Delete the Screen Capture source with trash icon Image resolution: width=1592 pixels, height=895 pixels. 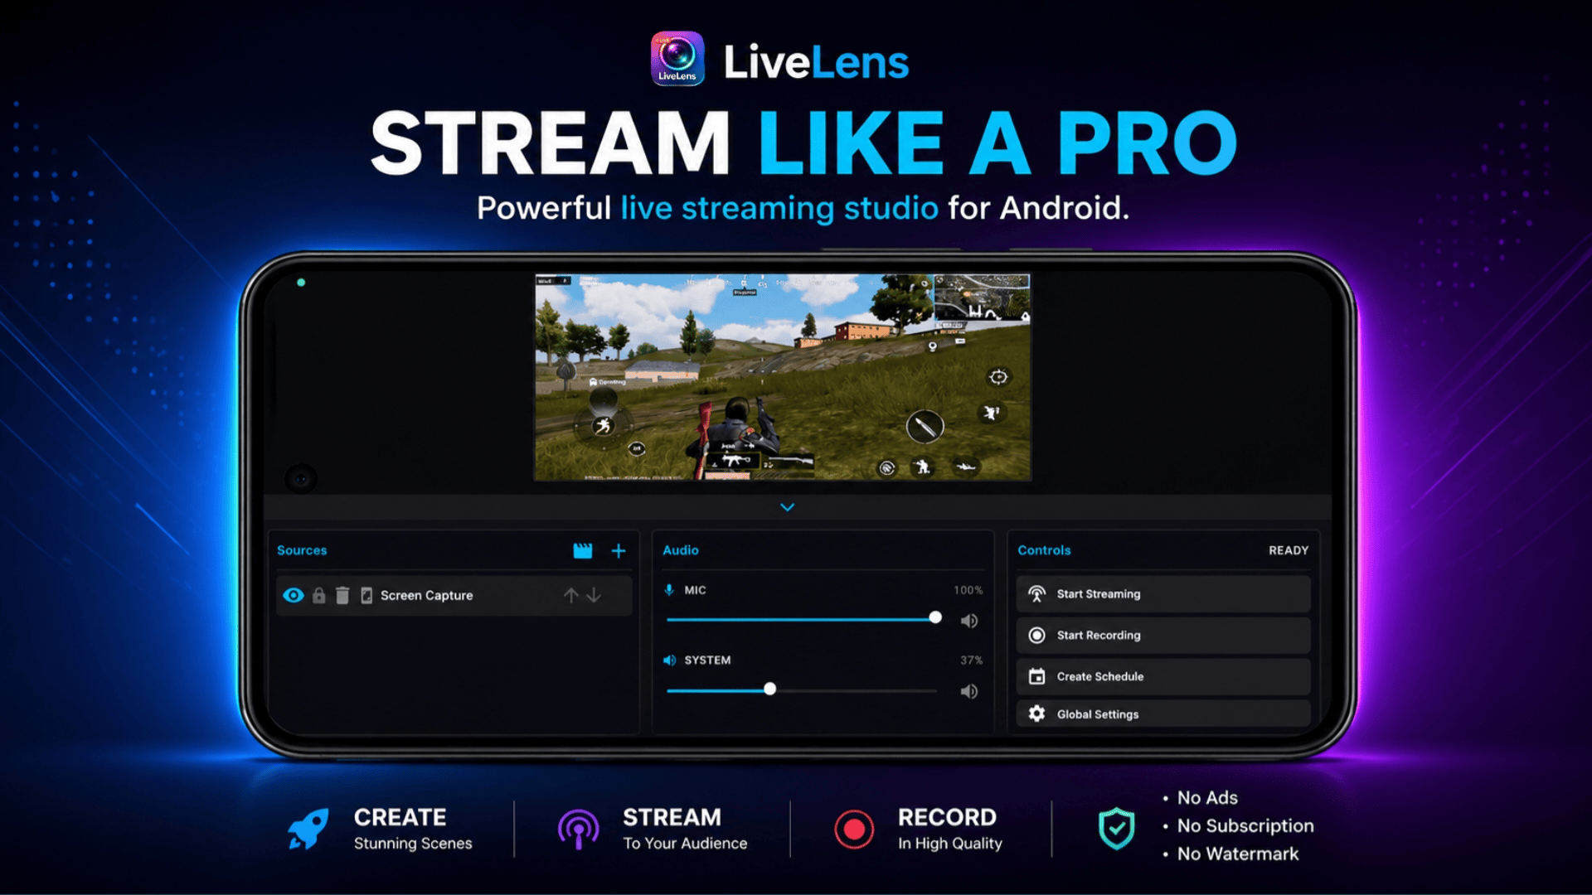click(x=342, y=595)
